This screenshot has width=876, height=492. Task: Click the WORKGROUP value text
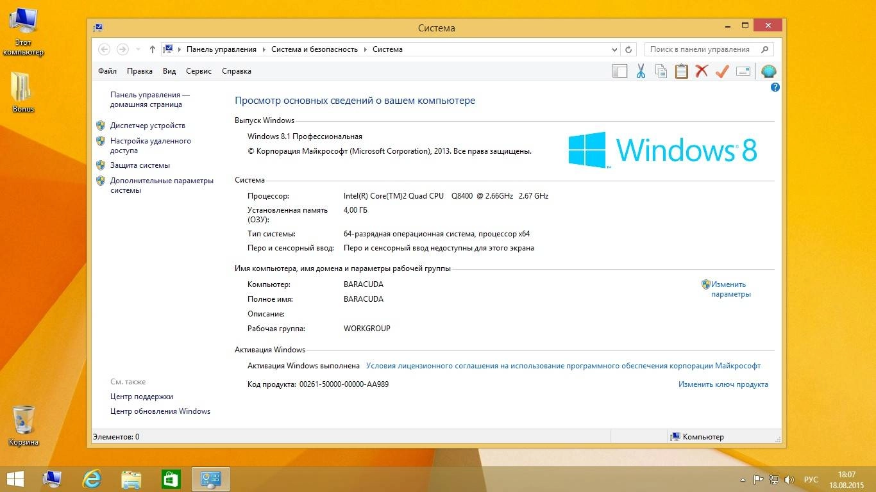point(367,329)
